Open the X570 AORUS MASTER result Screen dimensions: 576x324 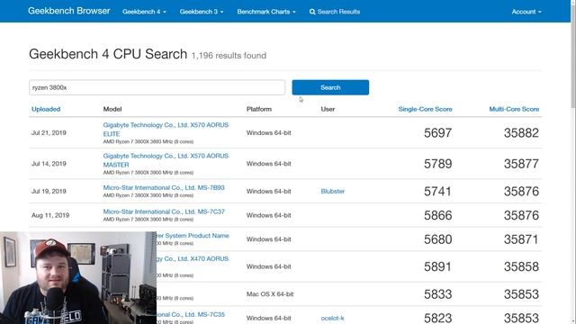click(166, 160)
